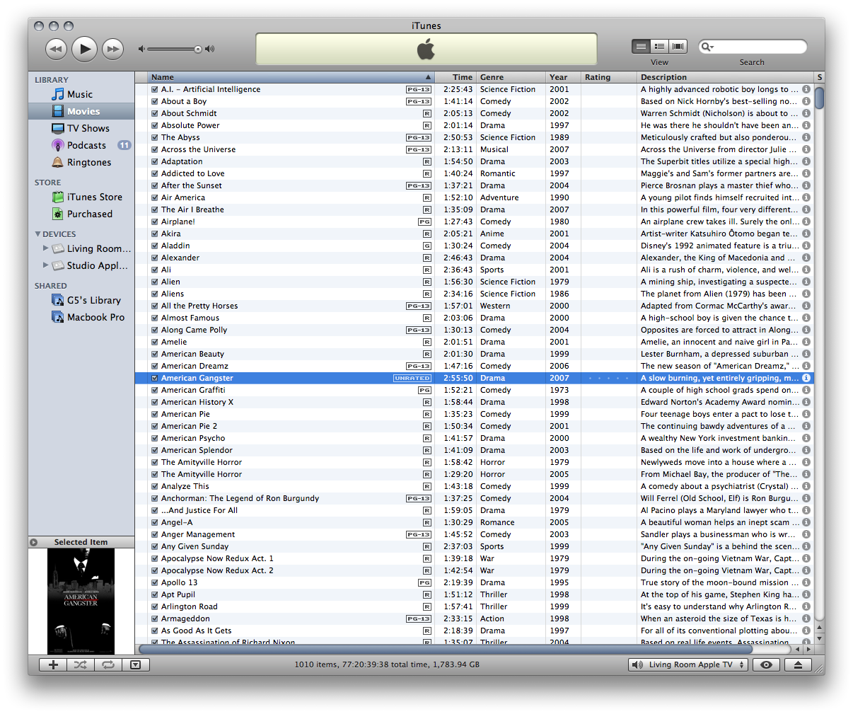Open info arrow for Aladdin description
This screenshot has width=853, height=714.
click(x=806, y=246)
